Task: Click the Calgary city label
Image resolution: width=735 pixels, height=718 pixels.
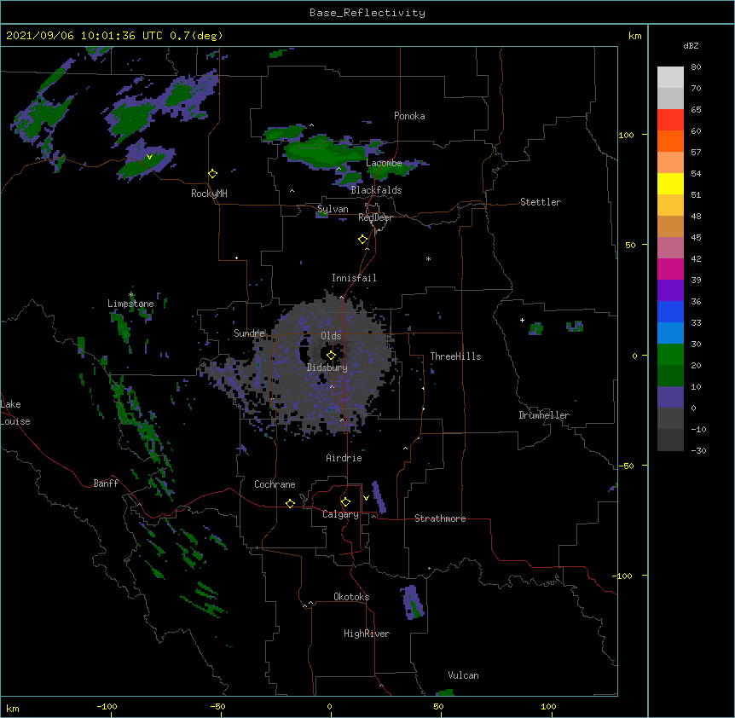Action: click(x=340, y=514)
